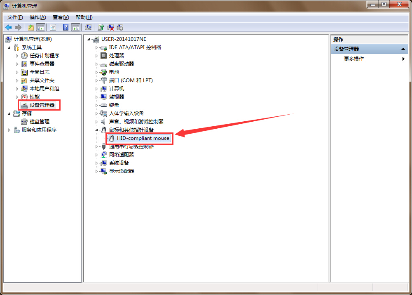Open 更多操作 in the actions pane

click(x=354, y=59)
